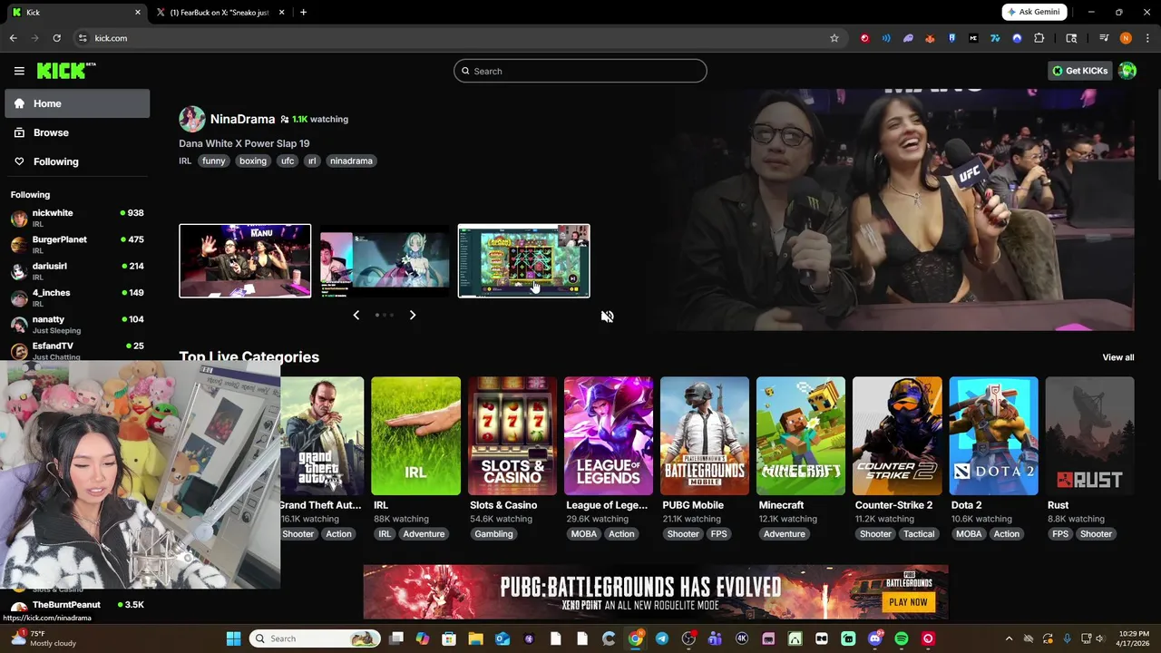This screenshot has height=653, width=1161.
Task: Open the Chrome extensions puzzle icon
Action: [1039, 38]
